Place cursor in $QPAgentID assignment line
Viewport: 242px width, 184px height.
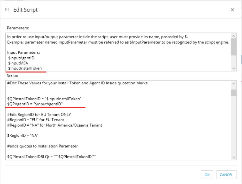click(35, 104)
